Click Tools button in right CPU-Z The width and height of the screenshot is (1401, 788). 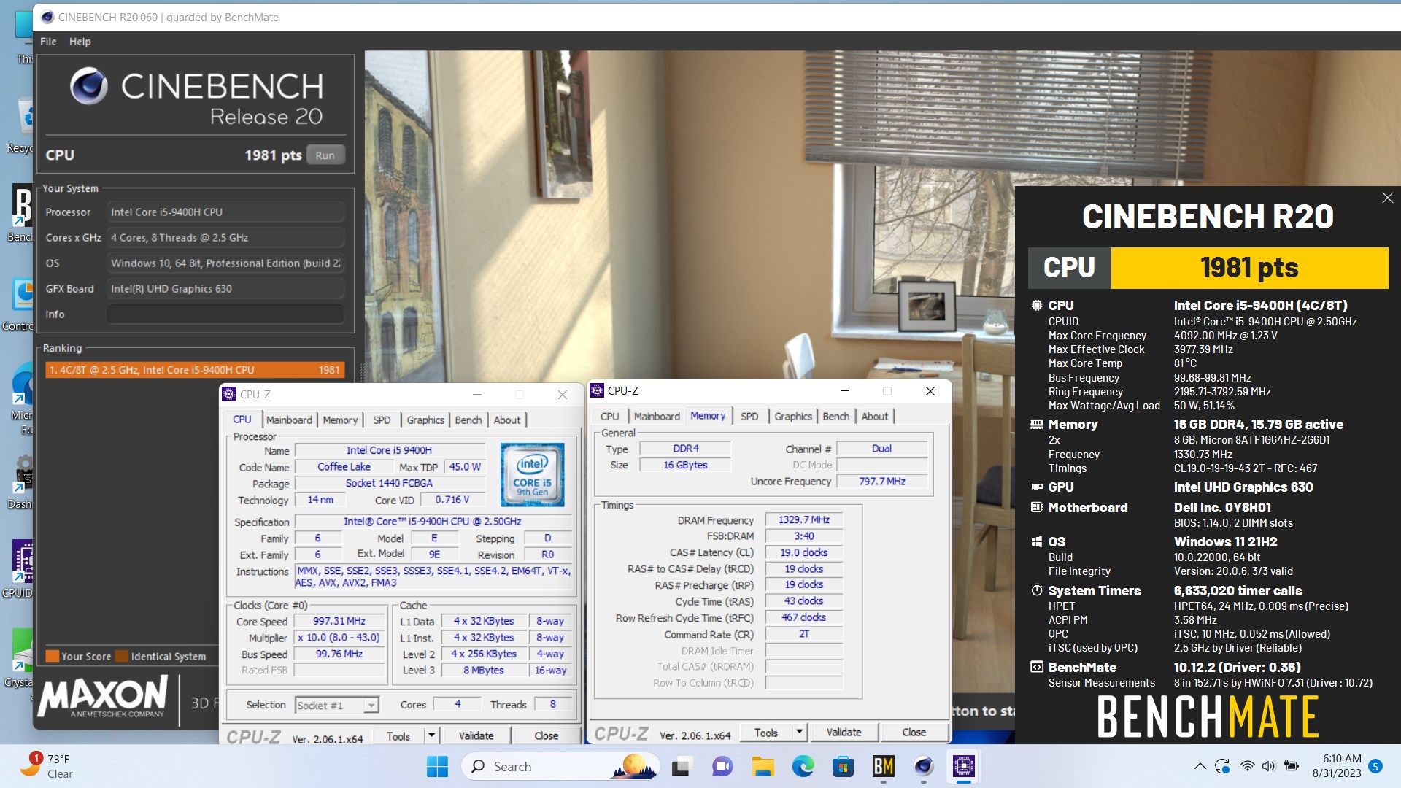point(766,733)
